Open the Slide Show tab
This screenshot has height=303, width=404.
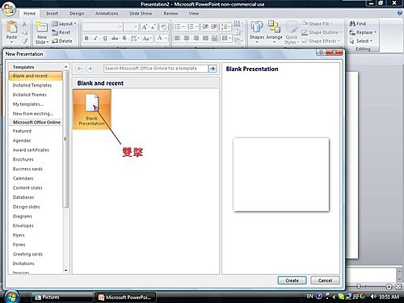pyautogui.click(x=141, y=14)
